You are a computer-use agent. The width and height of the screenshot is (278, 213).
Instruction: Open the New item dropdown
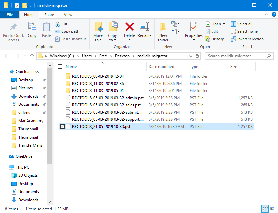tap(175, 24)
